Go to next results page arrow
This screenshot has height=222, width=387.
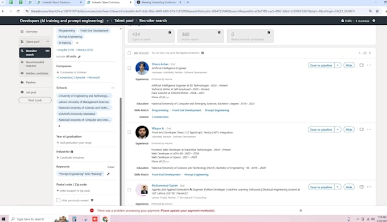click(x=370, y=53)
